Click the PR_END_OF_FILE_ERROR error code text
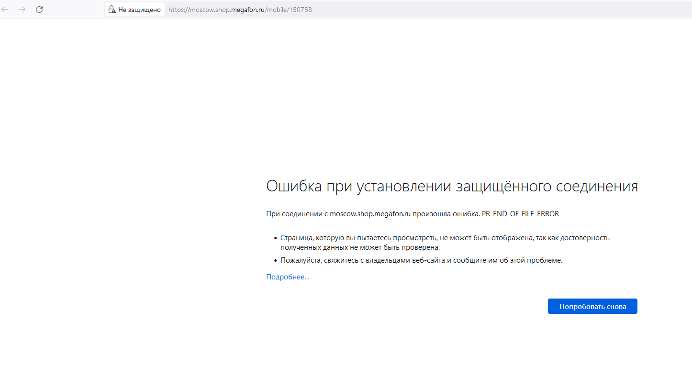The width and height of the screenshot is (692, 377). (520, 214)
